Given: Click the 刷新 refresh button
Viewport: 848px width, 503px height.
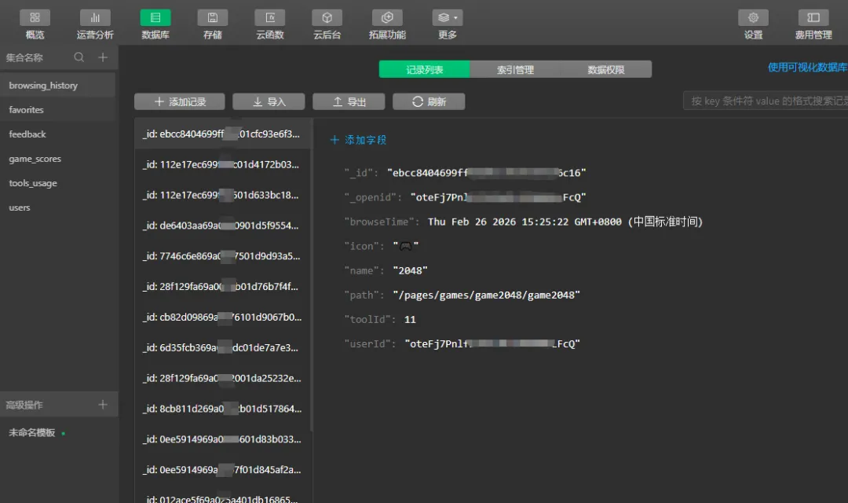Looking at the screenshot, I should coord(429,102).
